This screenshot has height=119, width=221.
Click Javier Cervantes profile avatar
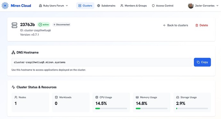pyautogui.click(x=191, y=6)
